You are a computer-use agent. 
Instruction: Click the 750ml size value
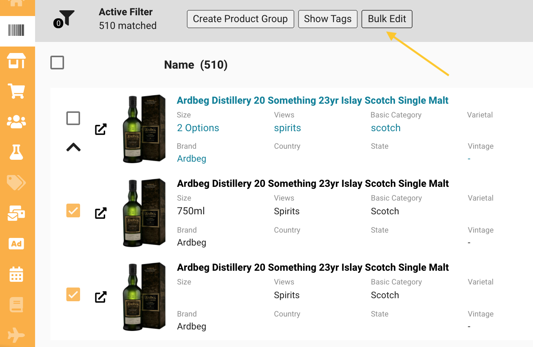click(191, 211)
